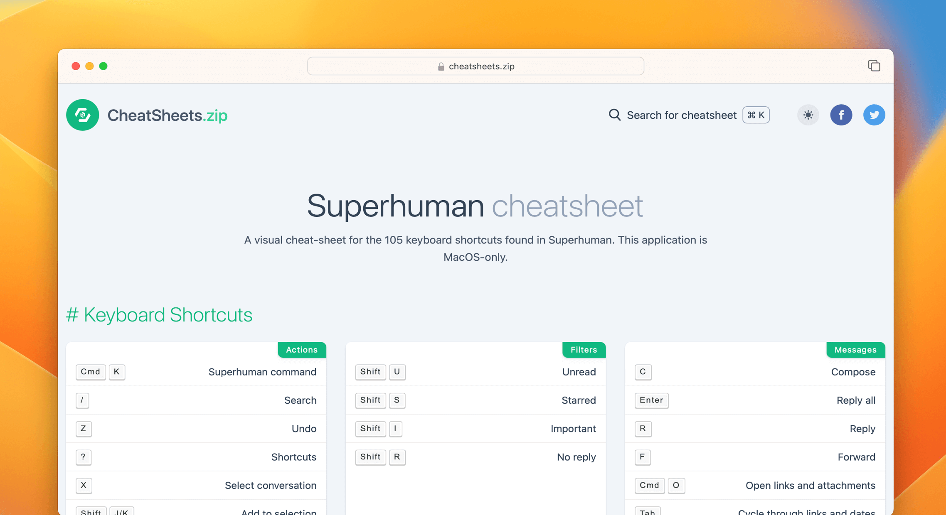Click the green CheatSheets.zip logo icon
The image size is (946, 515).
82,115
